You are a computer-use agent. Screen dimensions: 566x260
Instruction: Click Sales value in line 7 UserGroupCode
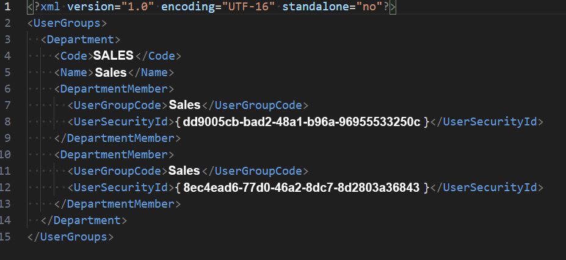pyautogui.click(x=184, y=105)
